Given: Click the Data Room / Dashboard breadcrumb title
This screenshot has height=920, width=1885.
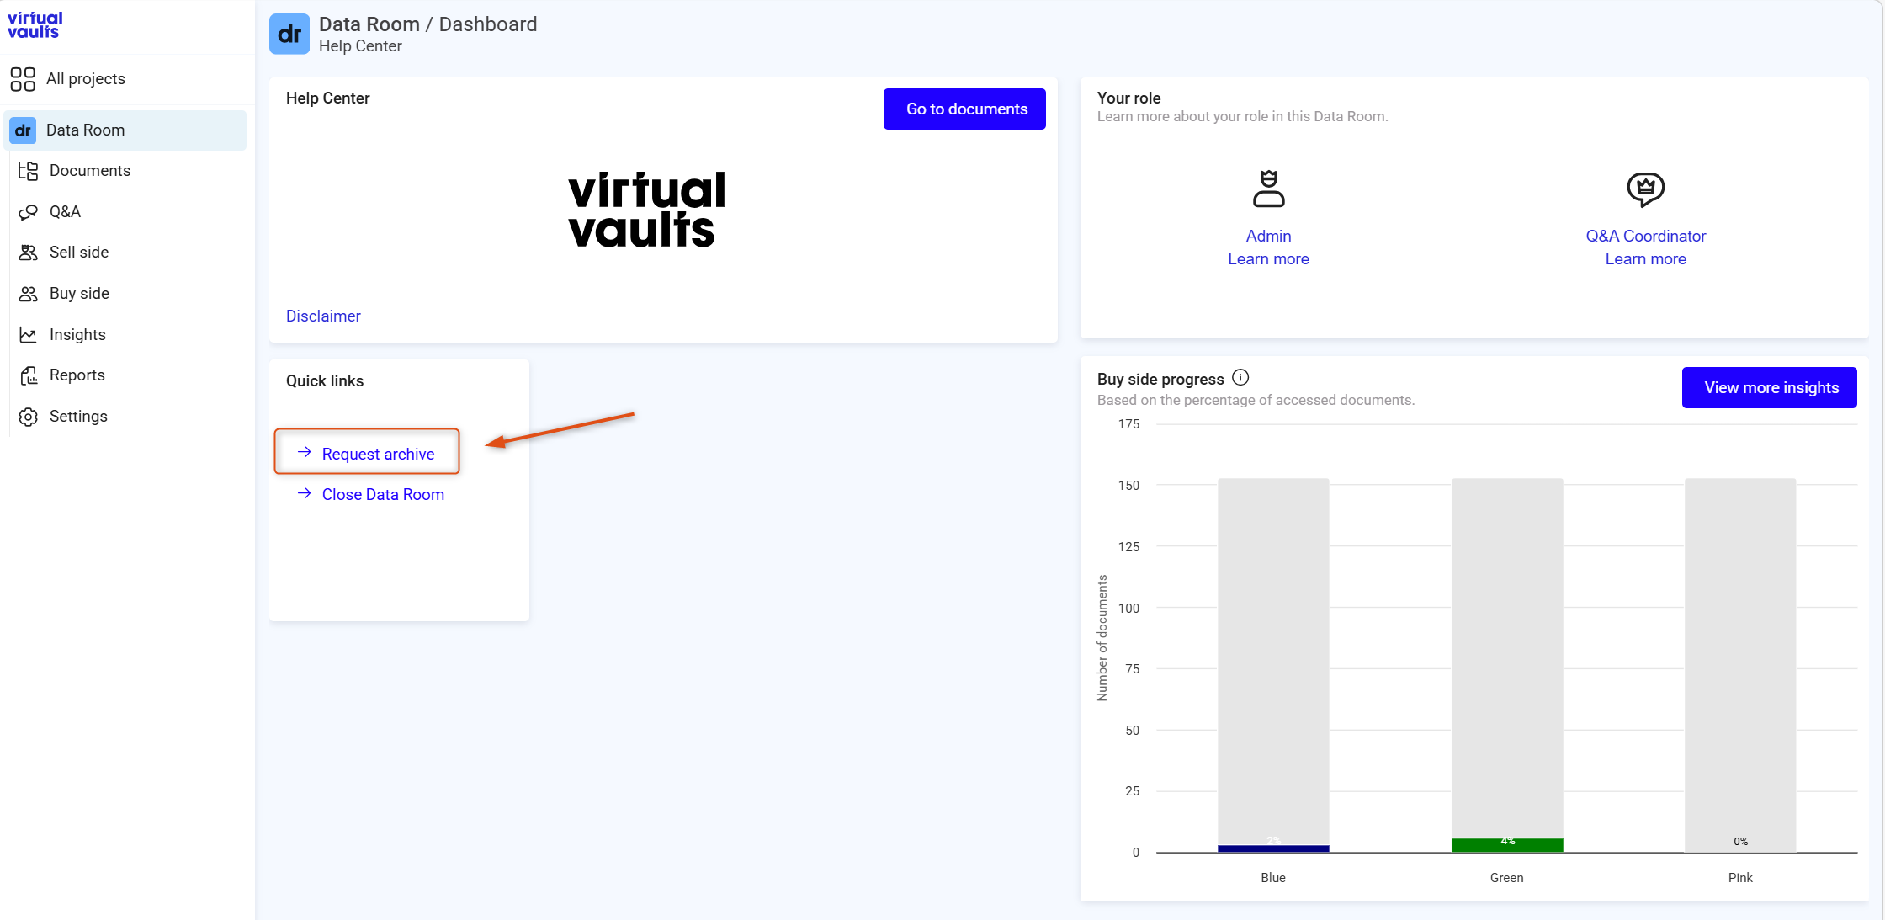Looking at the screenshot, I should click(x=427, y=24).
